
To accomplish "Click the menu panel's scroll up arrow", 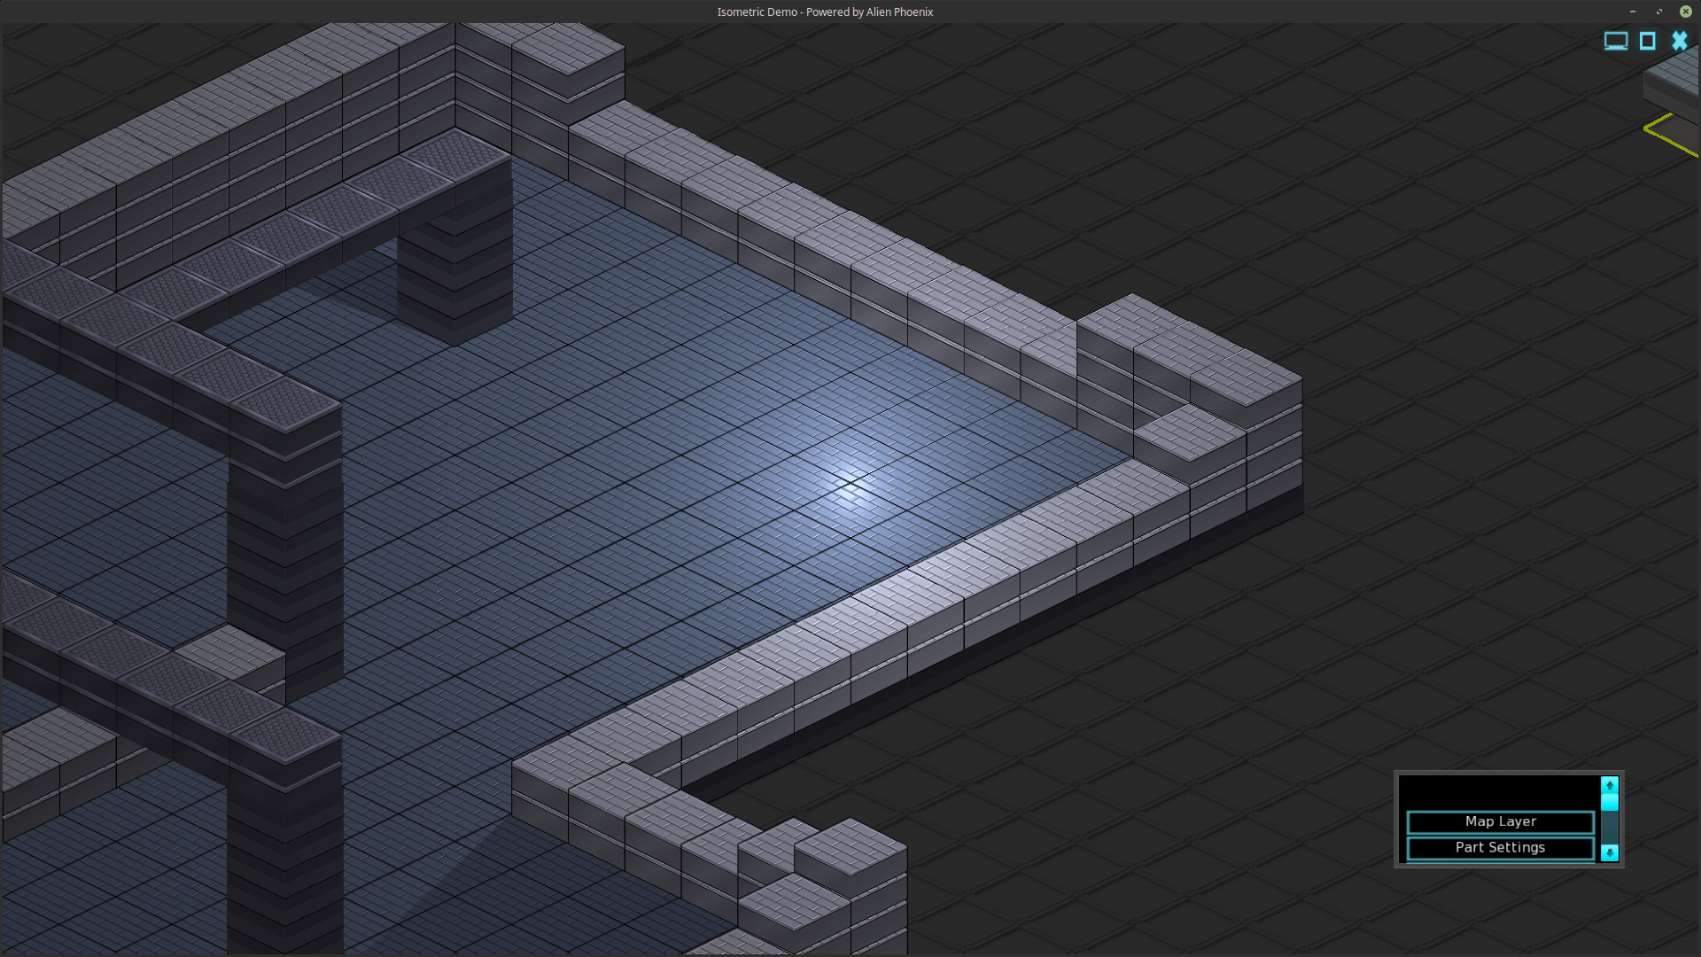I will tap(1609, 785).
